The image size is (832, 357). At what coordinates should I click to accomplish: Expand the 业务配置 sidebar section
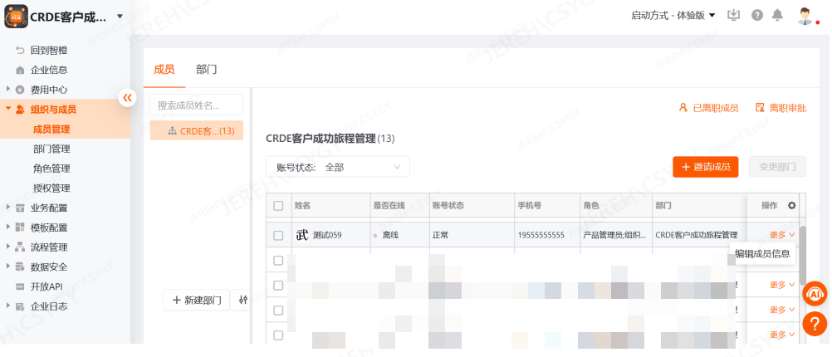49,208
